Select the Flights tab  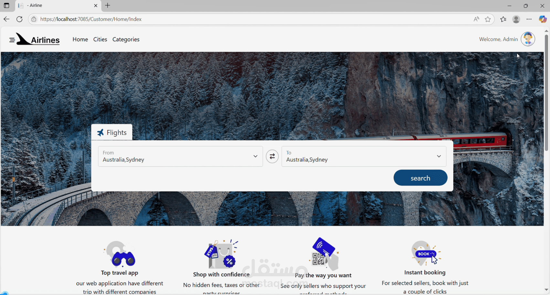click(112, 132)
